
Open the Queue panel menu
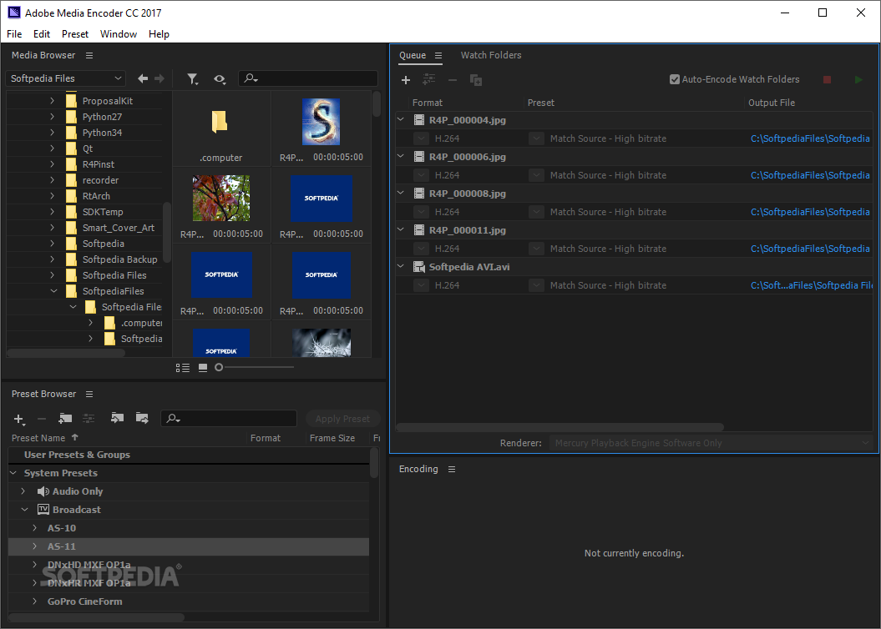click(x=438, y=56)
